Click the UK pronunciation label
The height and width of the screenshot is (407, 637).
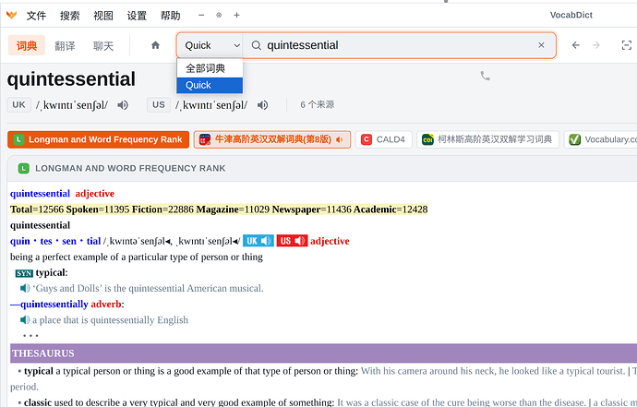point(18,105)
